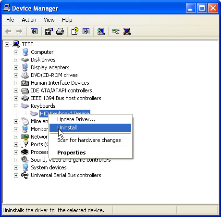Image resolution: width=221 pixels, height=217 pixels.
Task: Expand the Computer node
Action: click(16, 52)
